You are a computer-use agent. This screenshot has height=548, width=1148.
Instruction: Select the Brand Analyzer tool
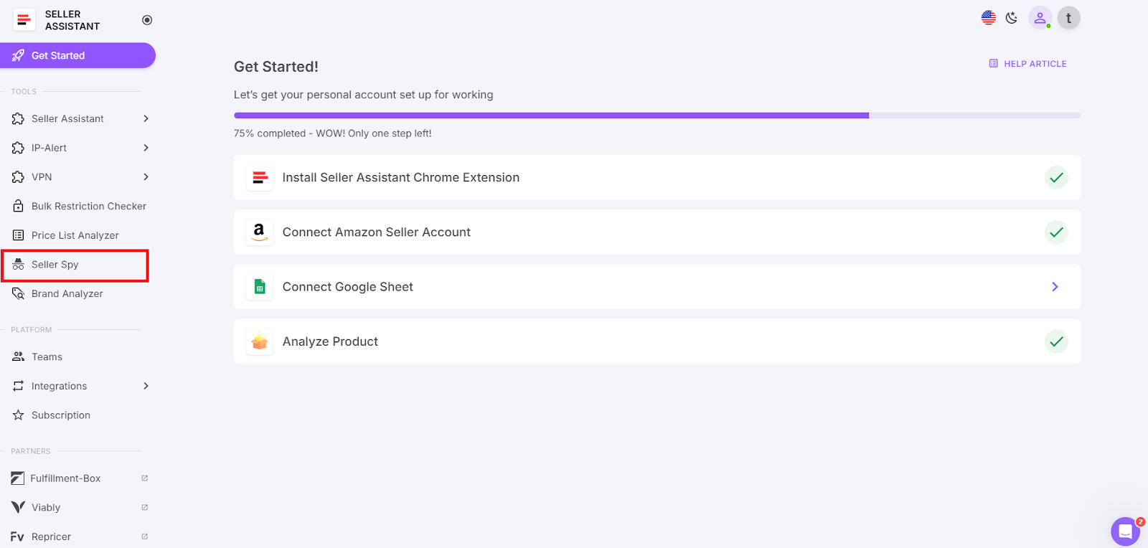(66, 293)
